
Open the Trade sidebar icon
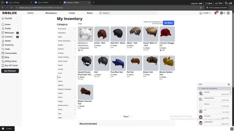point(3,49)
